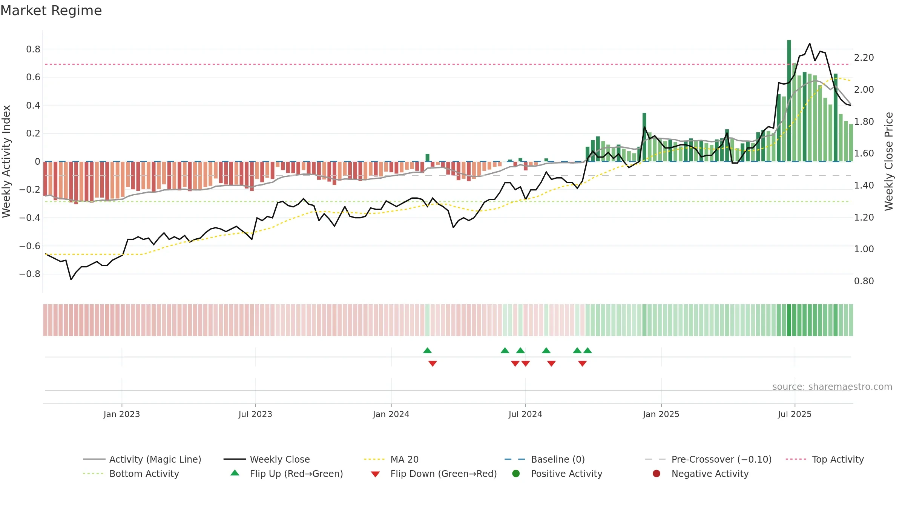The width and height of the screenshot is (905, 509).
Task: Click the Jul 2023 x-axis label
Action: coord(255,414)
